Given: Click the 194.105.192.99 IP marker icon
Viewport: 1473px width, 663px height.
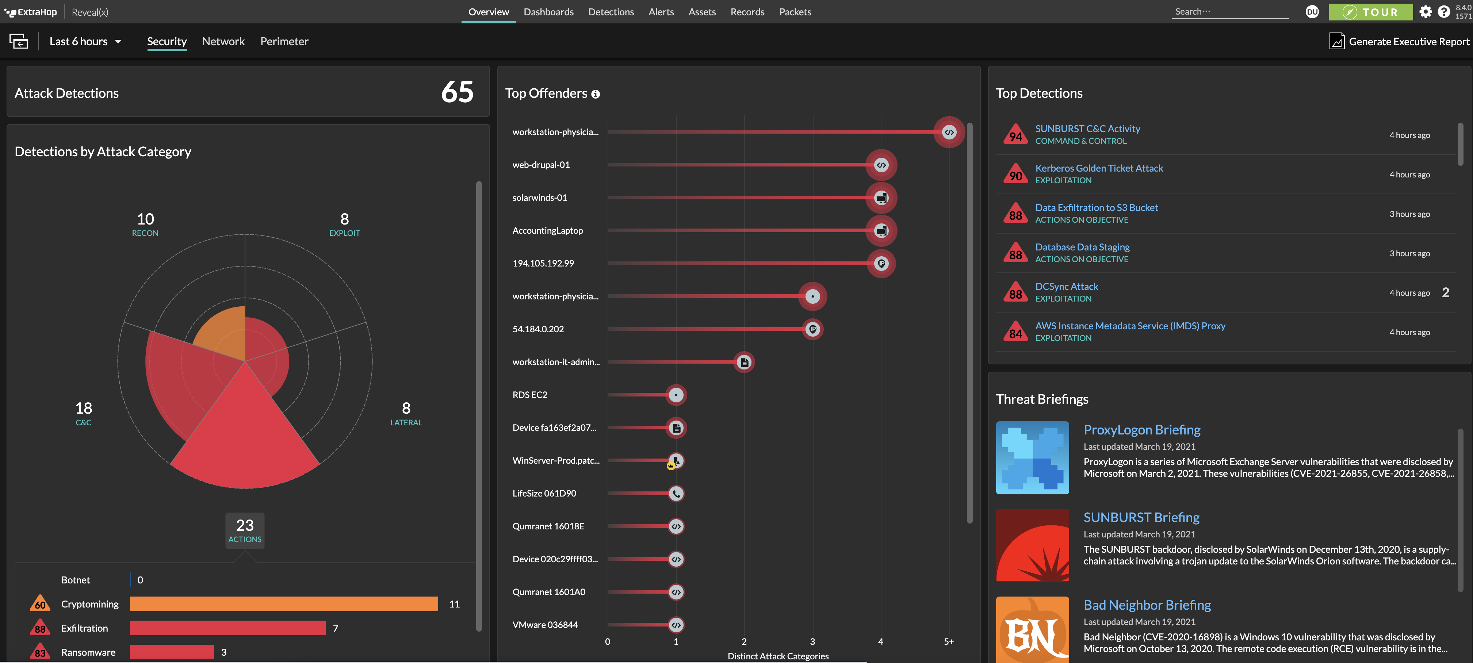Looking at the screenshot, I should (881, 264).
